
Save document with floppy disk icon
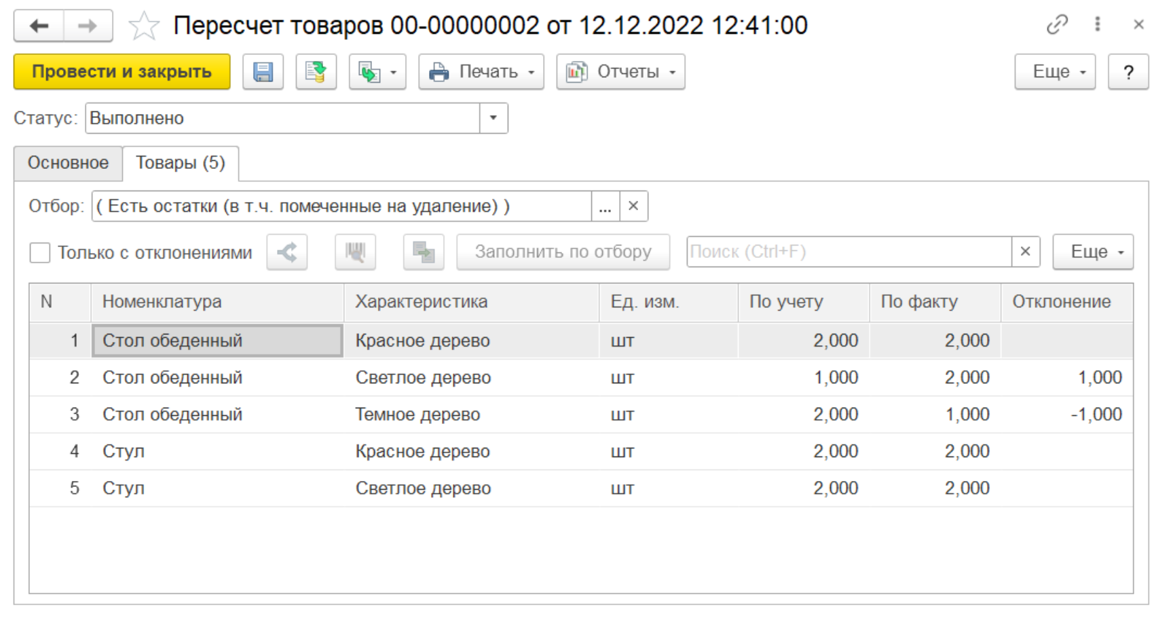point(263,72)
